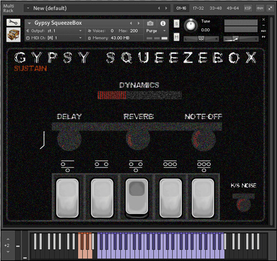
Task: Go to next multi rack preset
Action: tap(166, 8)
